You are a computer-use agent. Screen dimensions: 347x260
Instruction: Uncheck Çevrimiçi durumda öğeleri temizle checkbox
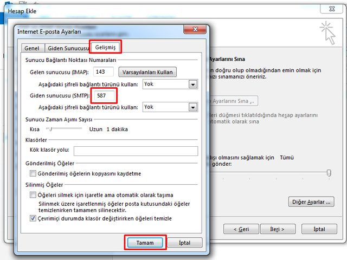coord(33,218)
